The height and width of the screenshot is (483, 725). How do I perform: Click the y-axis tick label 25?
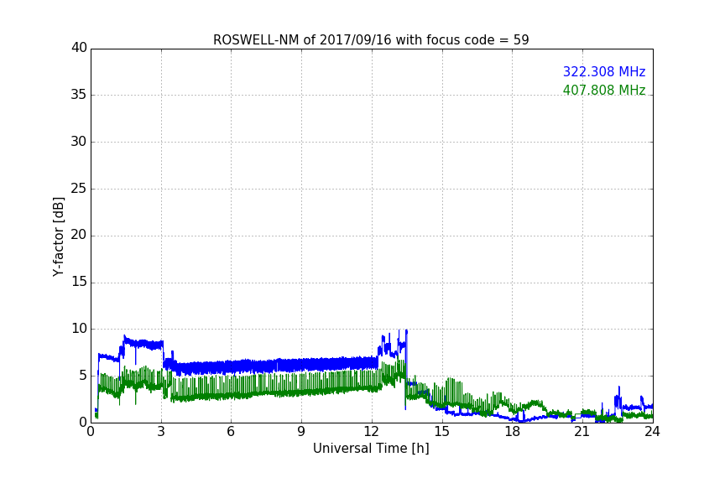point(79,188)
